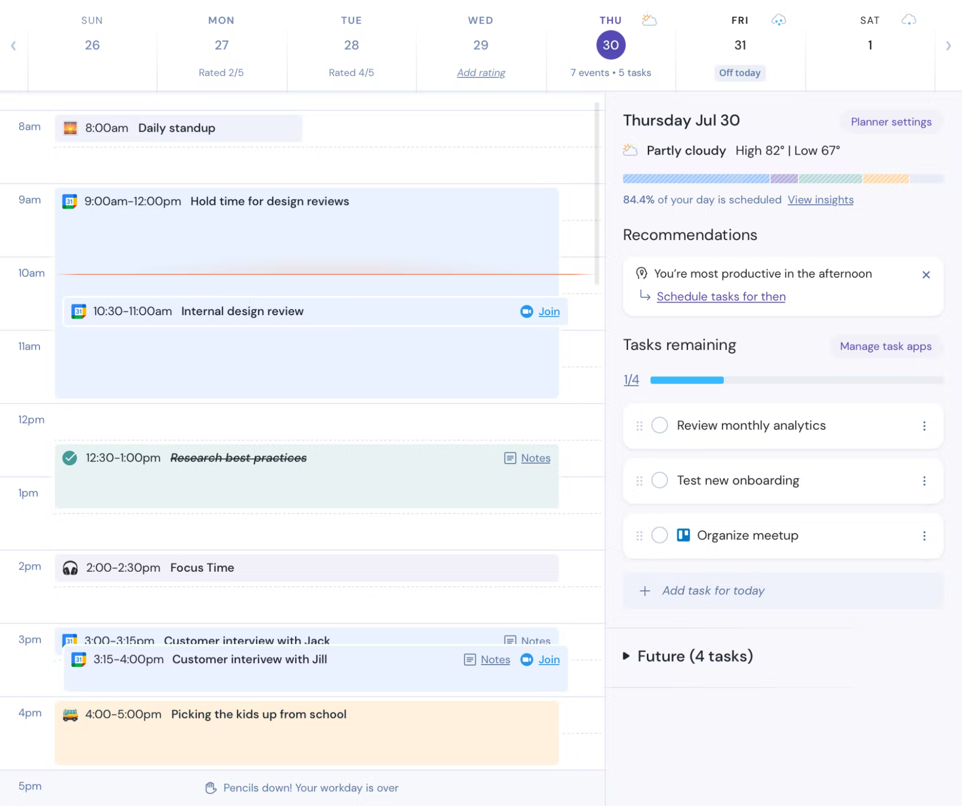Click the Zoom camera icon on Internal design review

pyautogui.click(x=526, y=311)
